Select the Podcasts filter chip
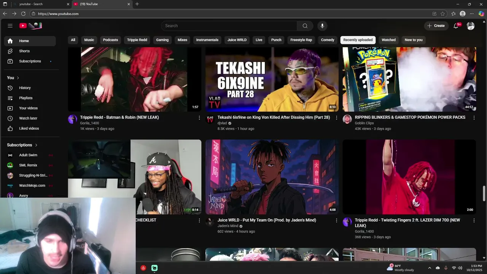487x274 pixels. pyautogui.click(x=110, y=40)
